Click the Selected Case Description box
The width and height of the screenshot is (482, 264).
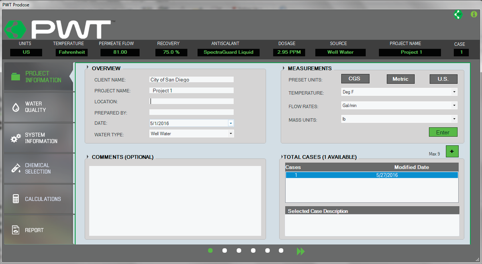372,225
